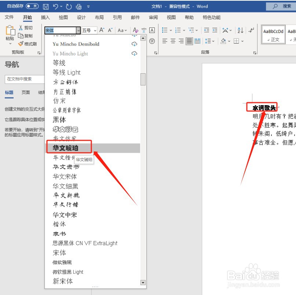Click the navigation pane search document box
This screenshot has height=295, width=296.
pos(25,79)
